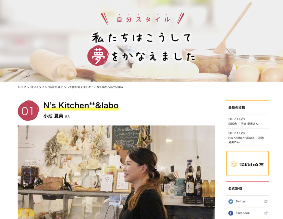
Task: Open Facebook external link arrow icon
Action: 266,213
